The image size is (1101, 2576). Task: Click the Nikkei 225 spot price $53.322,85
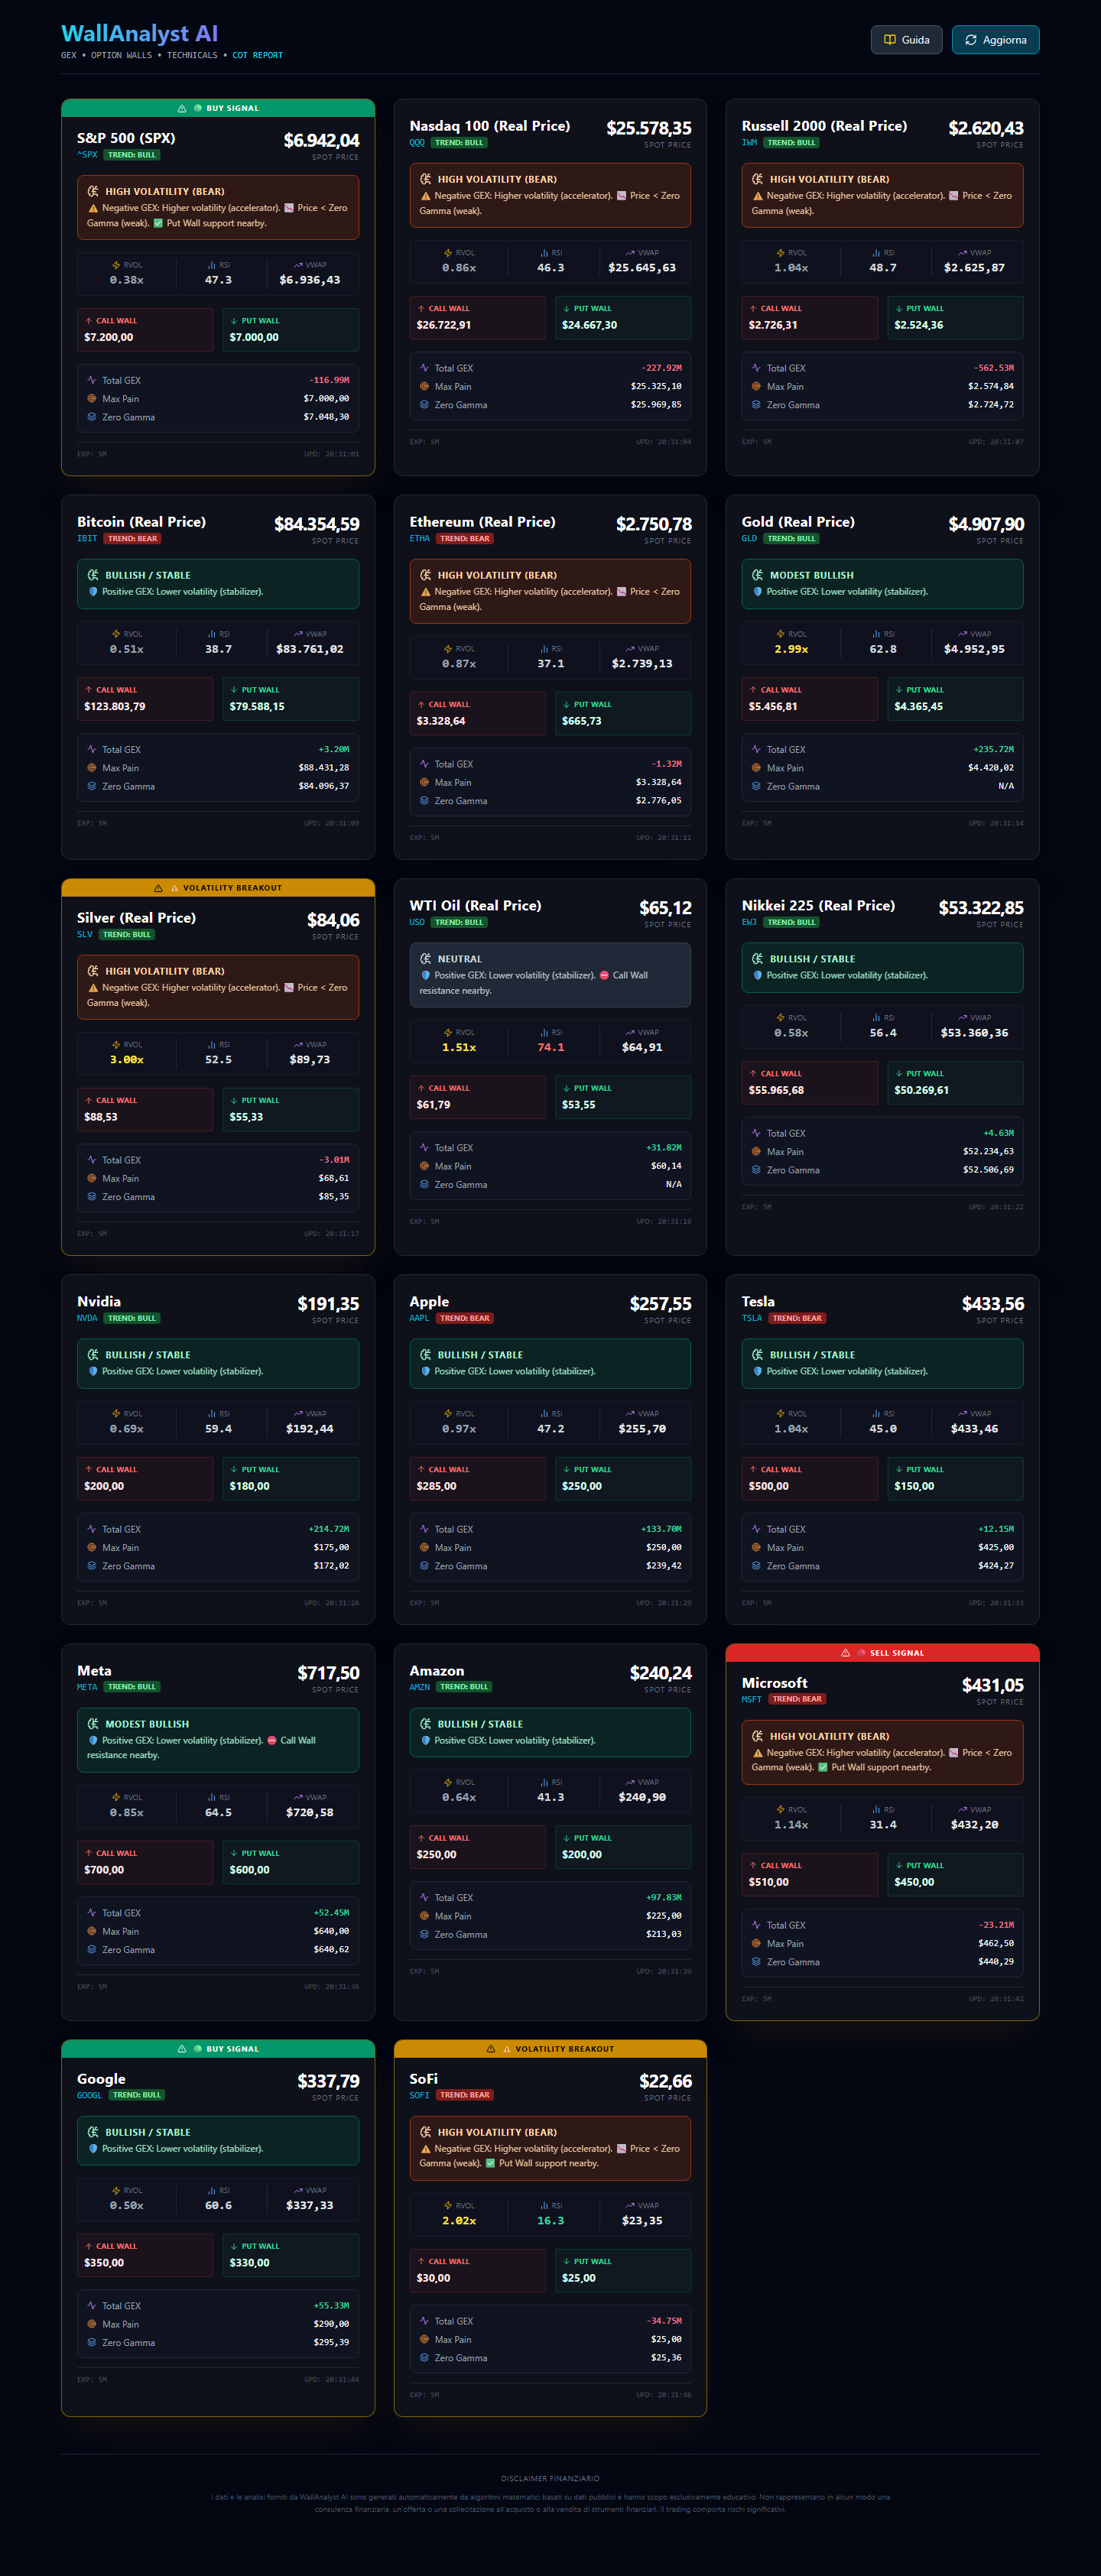[980, 908]
